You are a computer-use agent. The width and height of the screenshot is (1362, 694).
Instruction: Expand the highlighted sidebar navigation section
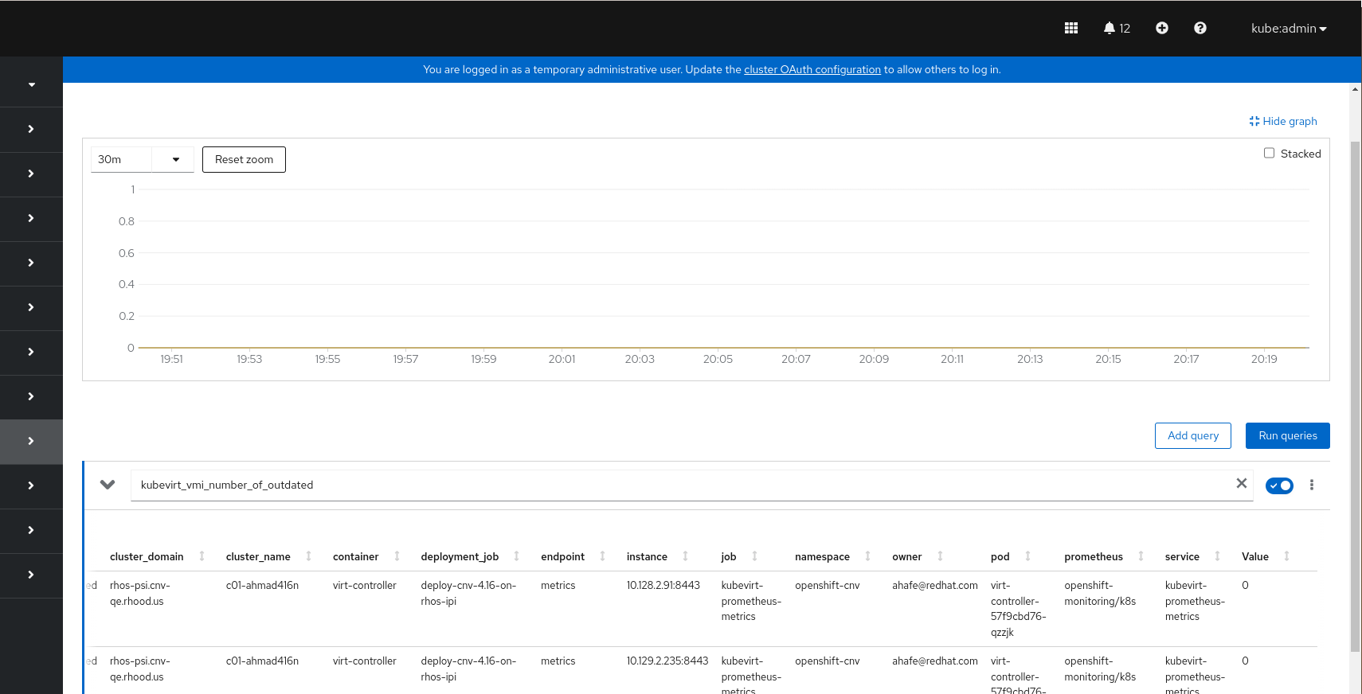click(31, 442)
